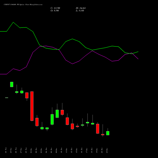Click the open price value O: 8.90
This screenshot has width=158, height=158.
coord(55,11)
